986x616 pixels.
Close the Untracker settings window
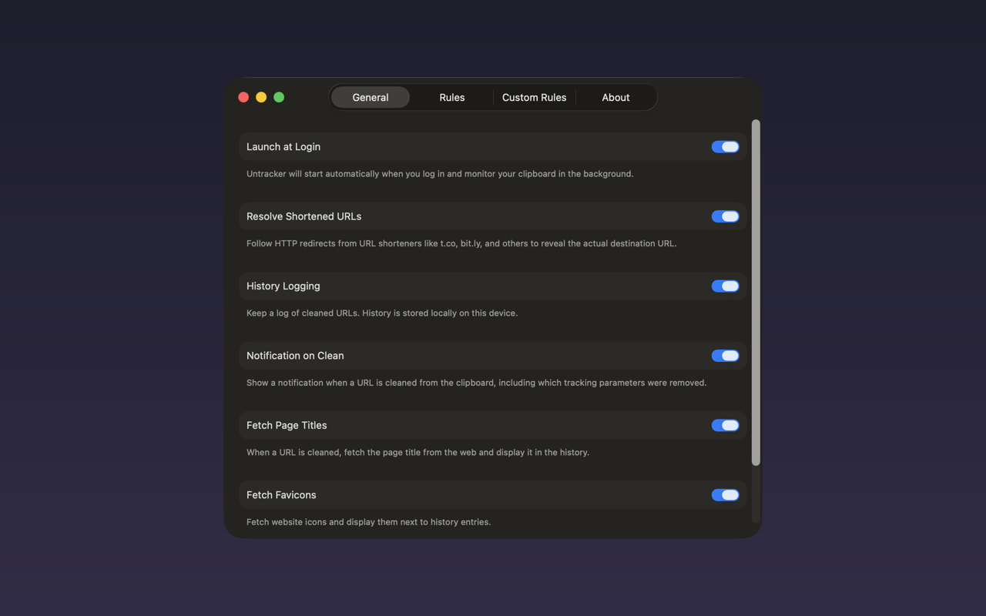(x=243, y=97)
